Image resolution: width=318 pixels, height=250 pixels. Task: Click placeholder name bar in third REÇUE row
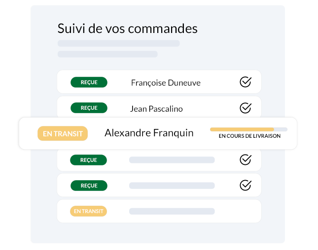pos(172,160)
